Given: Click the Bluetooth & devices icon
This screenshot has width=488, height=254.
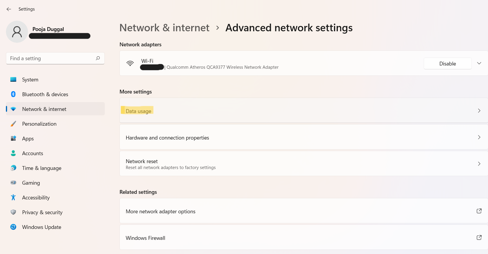Looking at the screenshot, I should pos(13,94).
